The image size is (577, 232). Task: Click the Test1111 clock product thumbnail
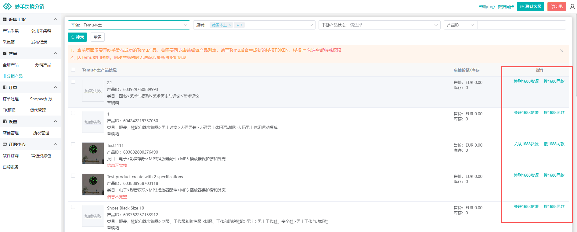click(x=93, y=153)
